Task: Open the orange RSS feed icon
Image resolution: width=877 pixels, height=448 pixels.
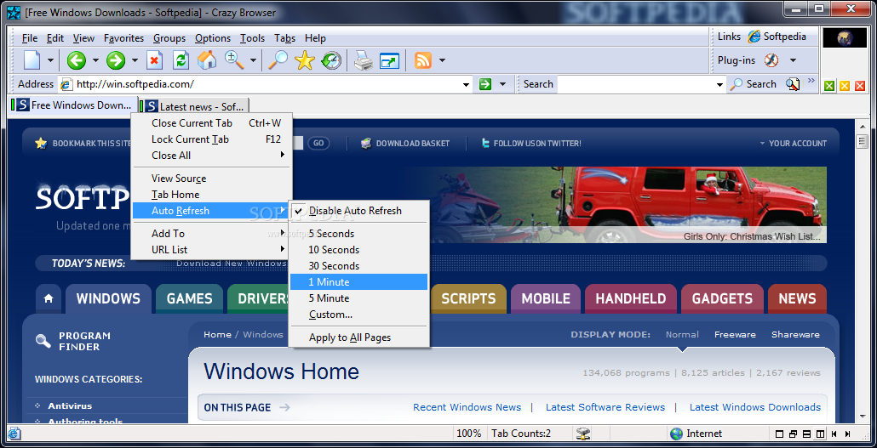Action: coord(423,60)
